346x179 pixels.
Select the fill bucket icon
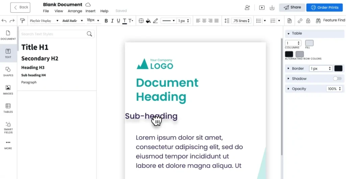click(x=148, y=21)
